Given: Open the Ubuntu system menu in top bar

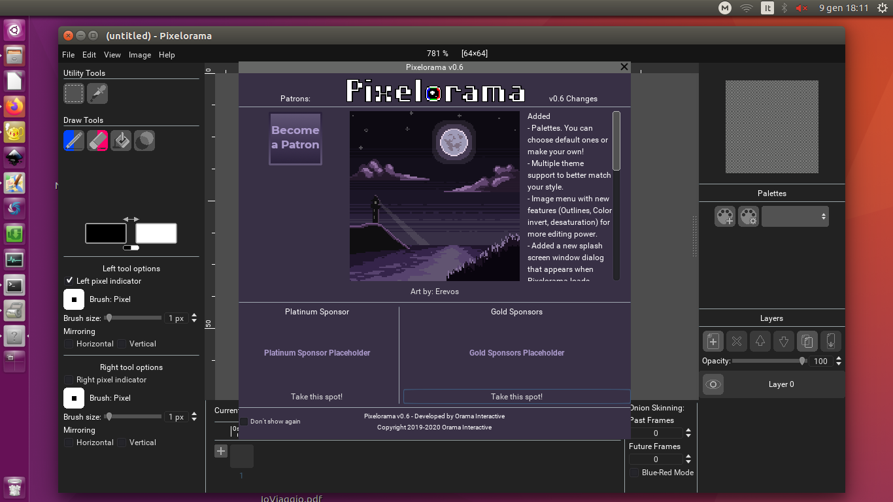Looking at the screenshot, I should click(883, 8).
